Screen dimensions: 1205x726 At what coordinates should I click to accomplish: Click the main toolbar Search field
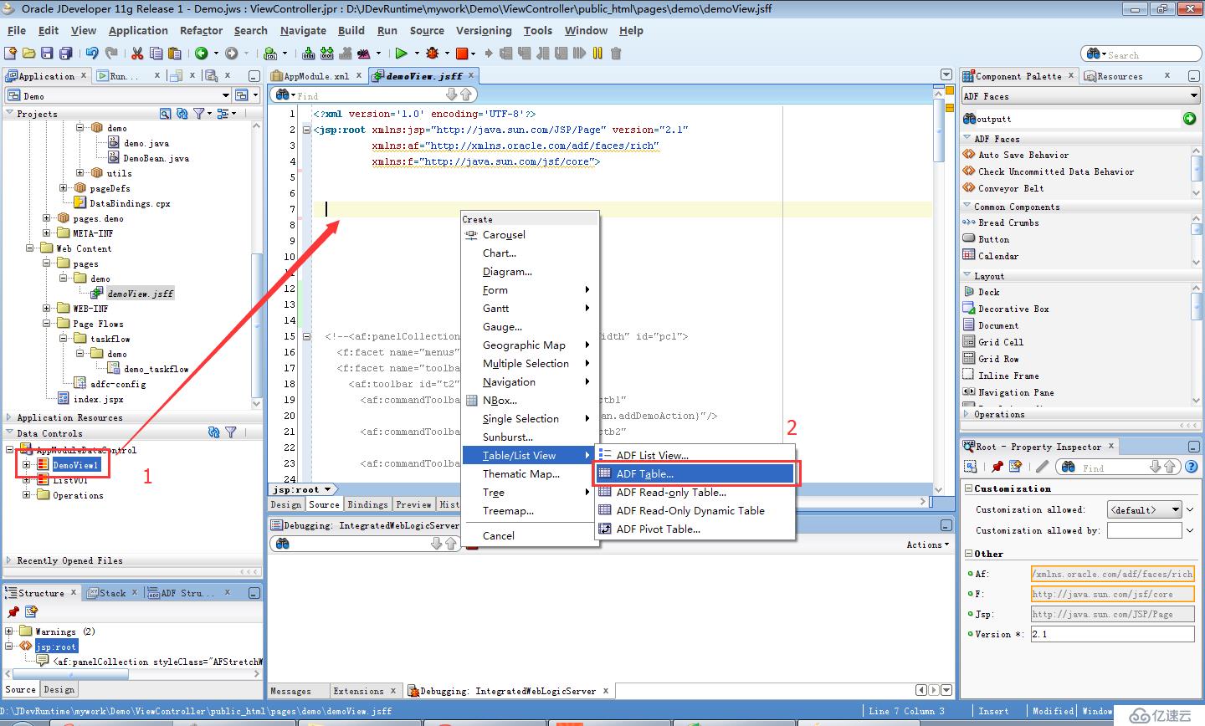1141,54
